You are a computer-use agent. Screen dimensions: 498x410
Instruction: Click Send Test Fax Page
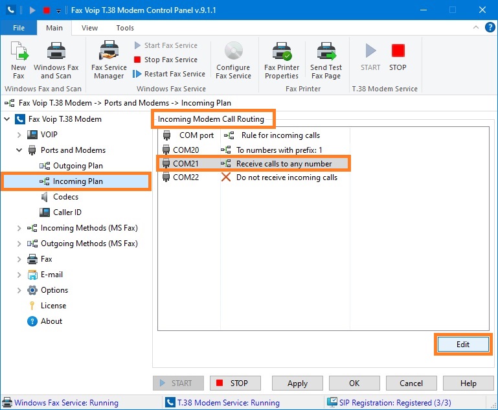326,60
